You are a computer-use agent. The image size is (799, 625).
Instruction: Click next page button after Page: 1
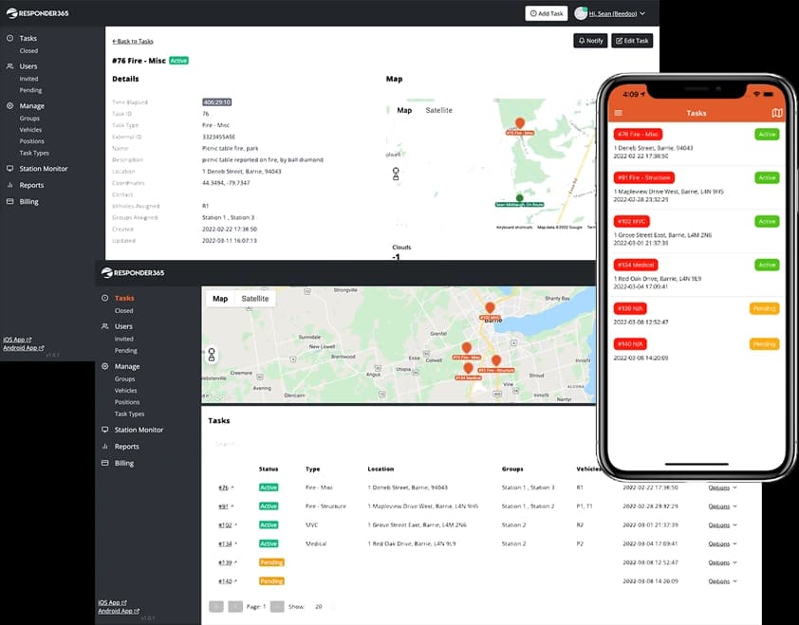click(277, 607)
